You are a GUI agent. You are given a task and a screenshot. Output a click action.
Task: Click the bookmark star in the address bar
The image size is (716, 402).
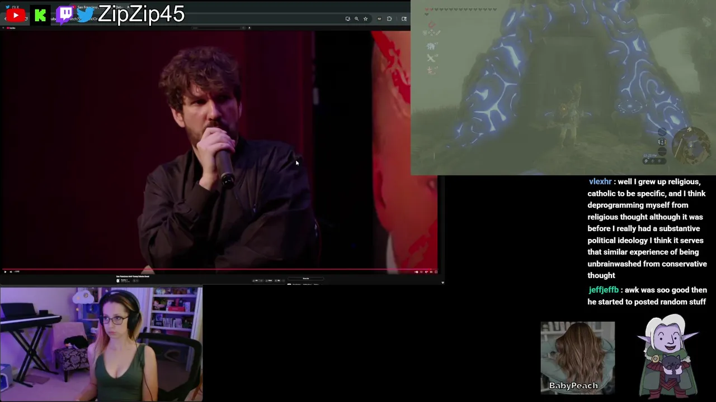(365, 18)
